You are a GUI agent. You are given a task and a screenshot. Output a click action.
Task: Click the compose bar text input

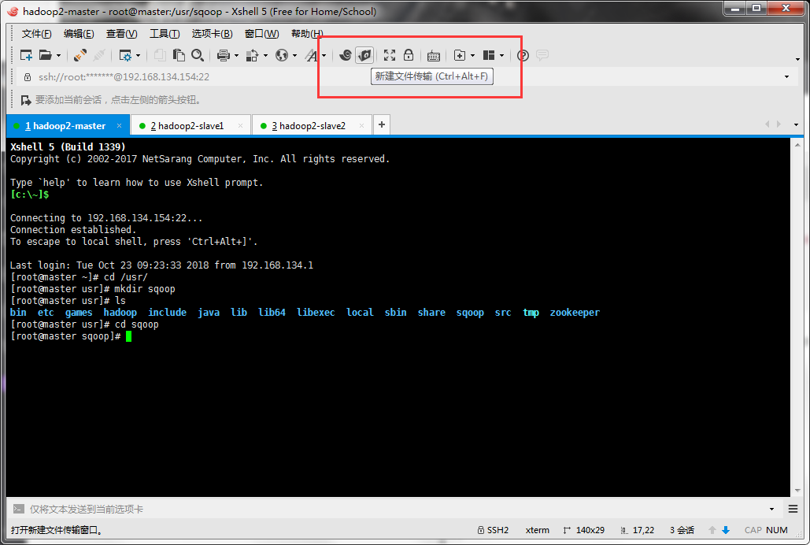[x=395, y=510]
